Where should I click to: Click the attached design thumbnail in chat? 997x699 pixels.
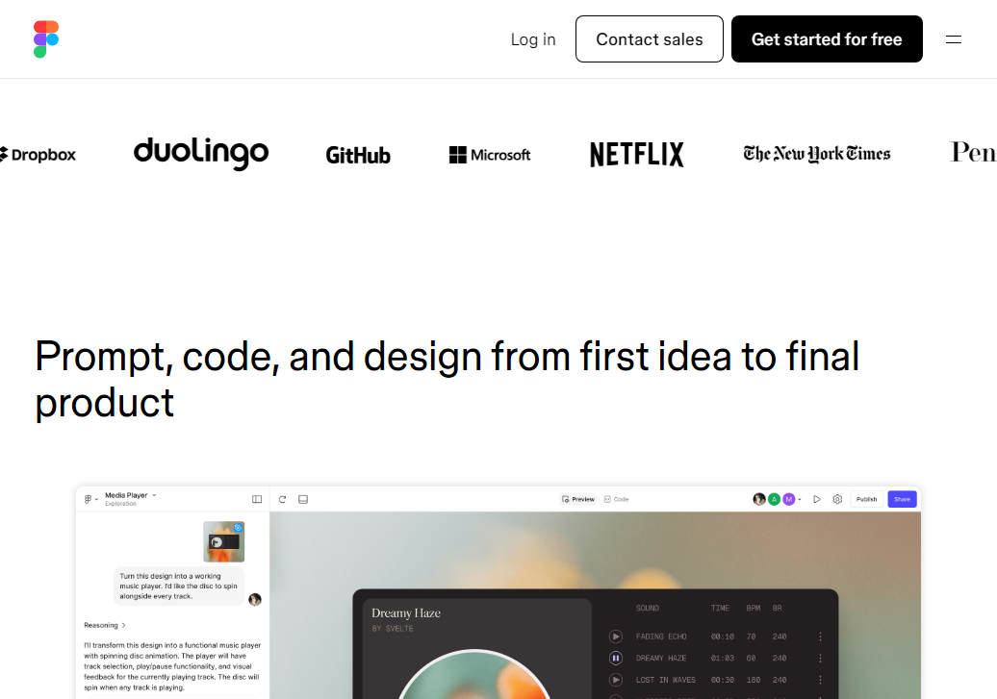coord(224,541)
